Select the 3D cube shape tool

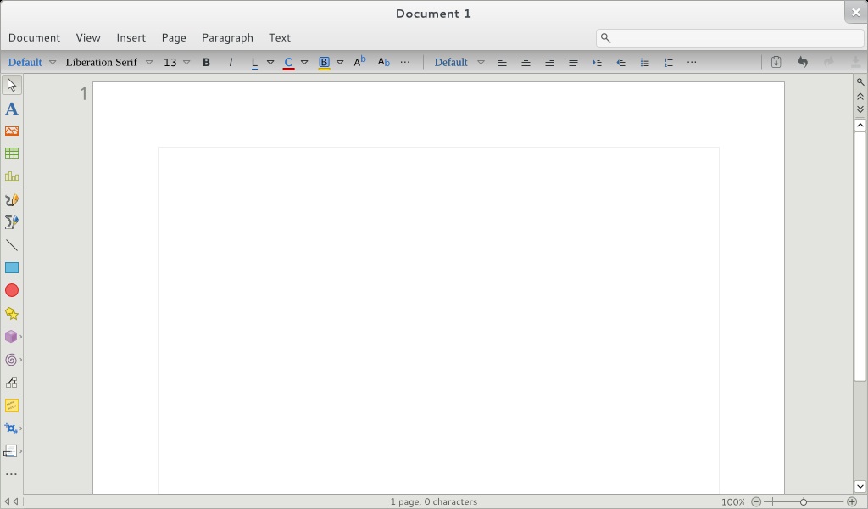pyautogui.click(x=11, y=336)
